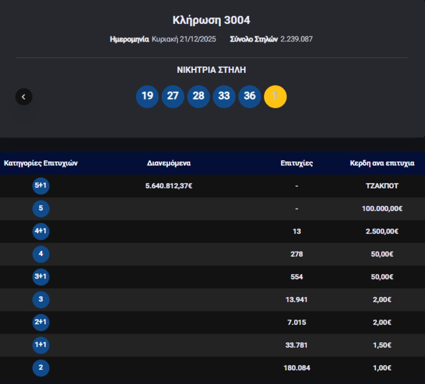Image resolution: width=425 pixels, height=384 pixels.
Task: Click the previous draw arrow button
Action: click(x=24, y=97)
